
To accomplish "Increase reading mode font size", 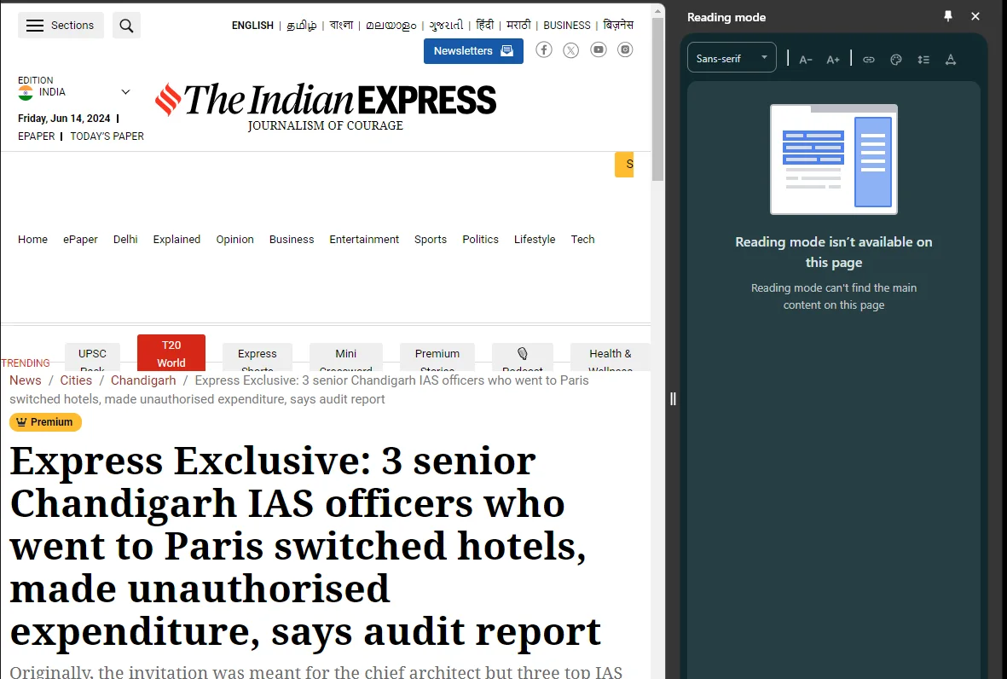I will pyautogui.click(x=833, y=59).
